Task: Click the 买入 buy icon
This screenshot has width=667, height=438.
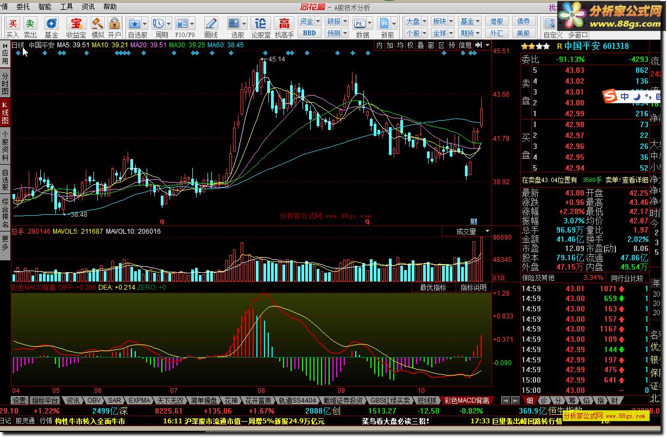Action: point(12,23)
